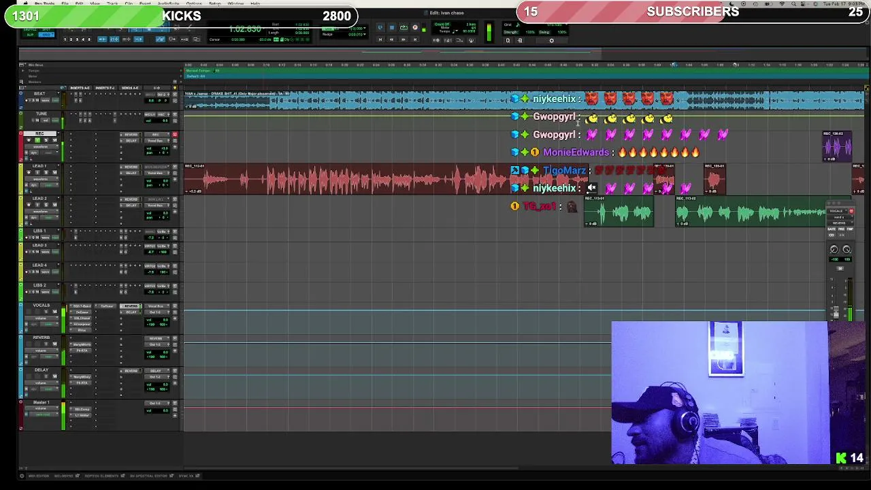Image resolution: width=871 pixels, height=490 pixels.
Task: Click the SENDS A-E column header
Action: click(x=130, y=88)
